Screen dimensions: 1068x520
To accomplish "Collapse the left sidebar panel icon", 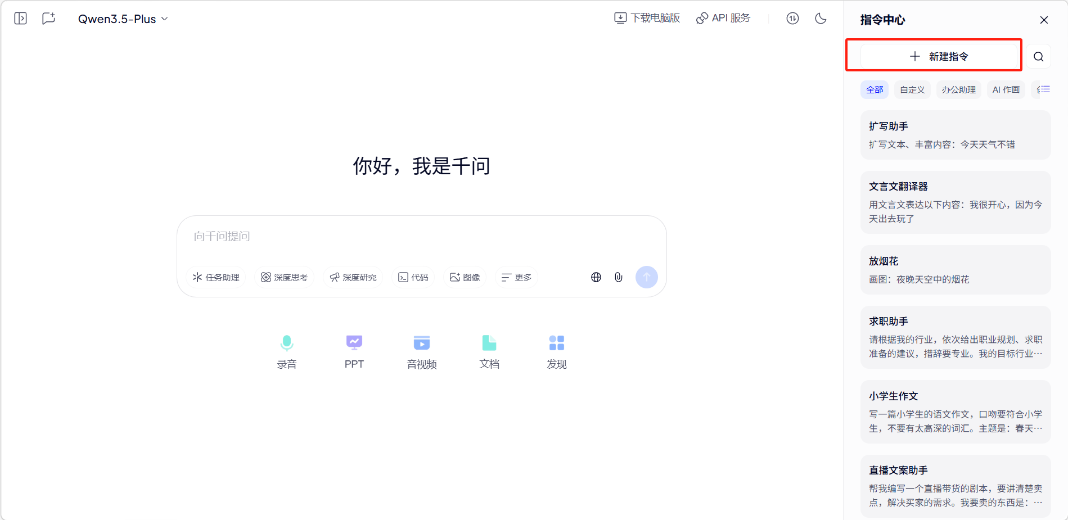I will [20, 19].
